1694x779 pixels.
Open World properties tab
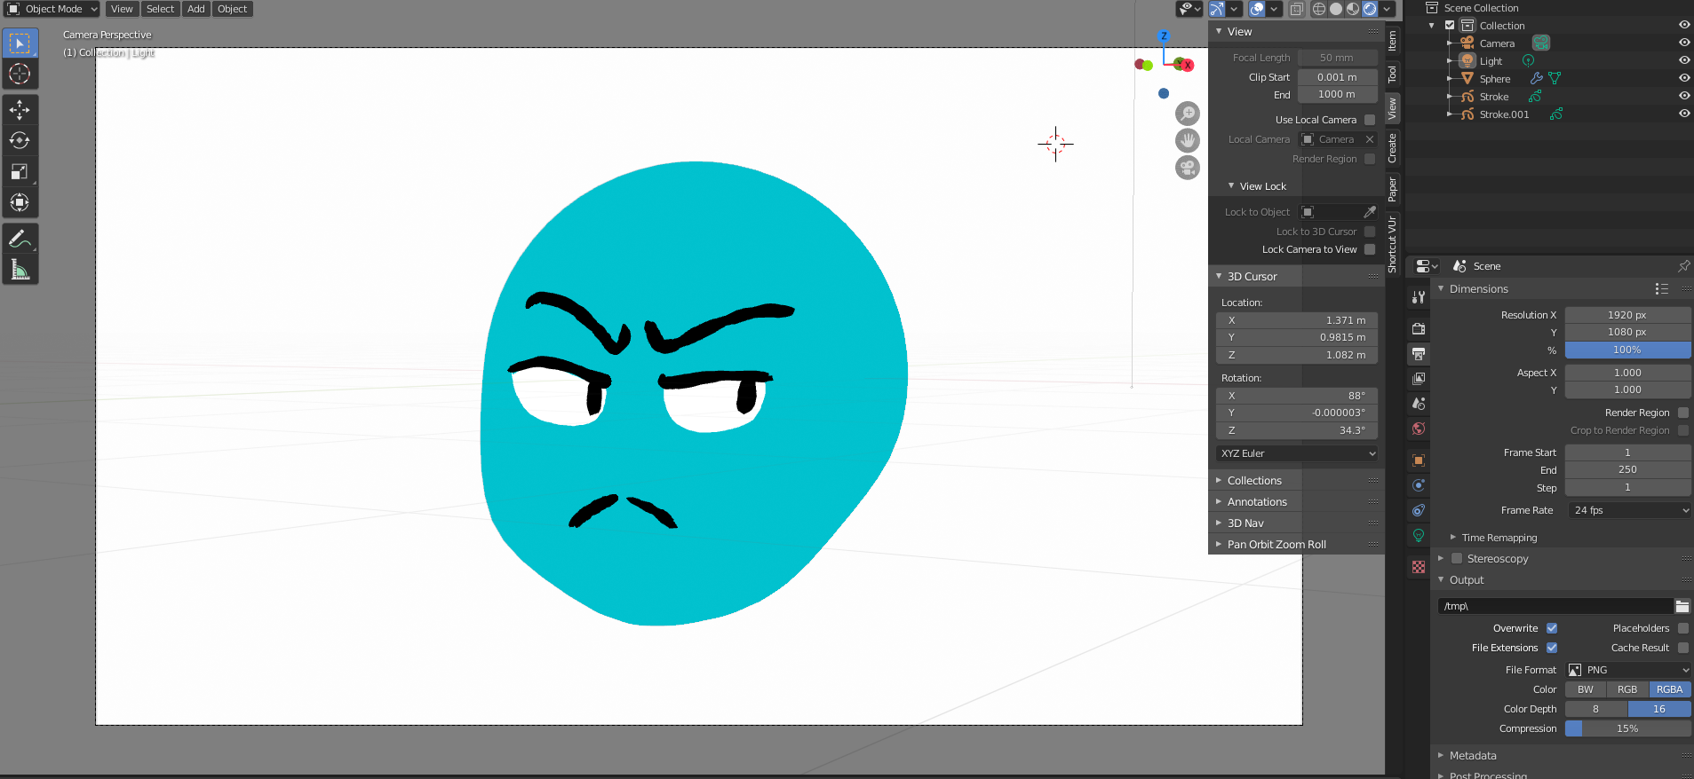tap(1419, 429)
